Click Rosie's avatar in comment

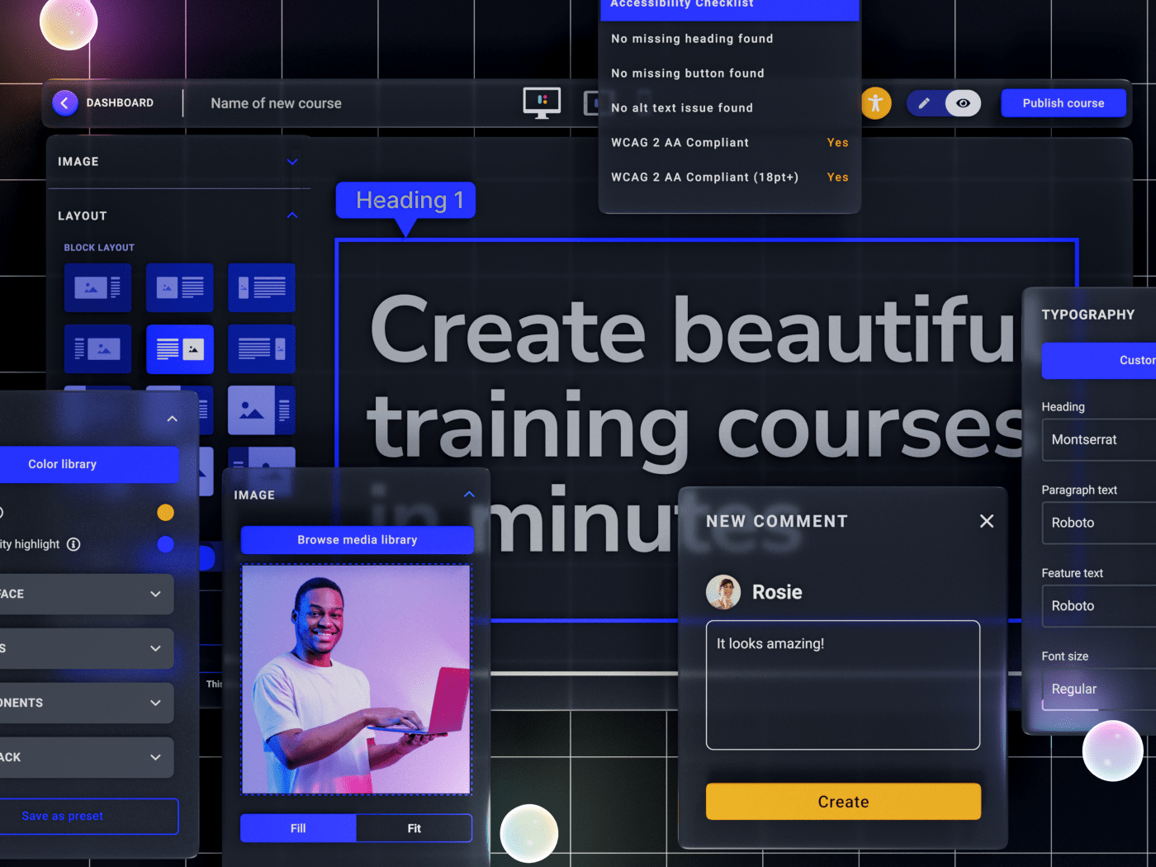[x=723, y=592]
